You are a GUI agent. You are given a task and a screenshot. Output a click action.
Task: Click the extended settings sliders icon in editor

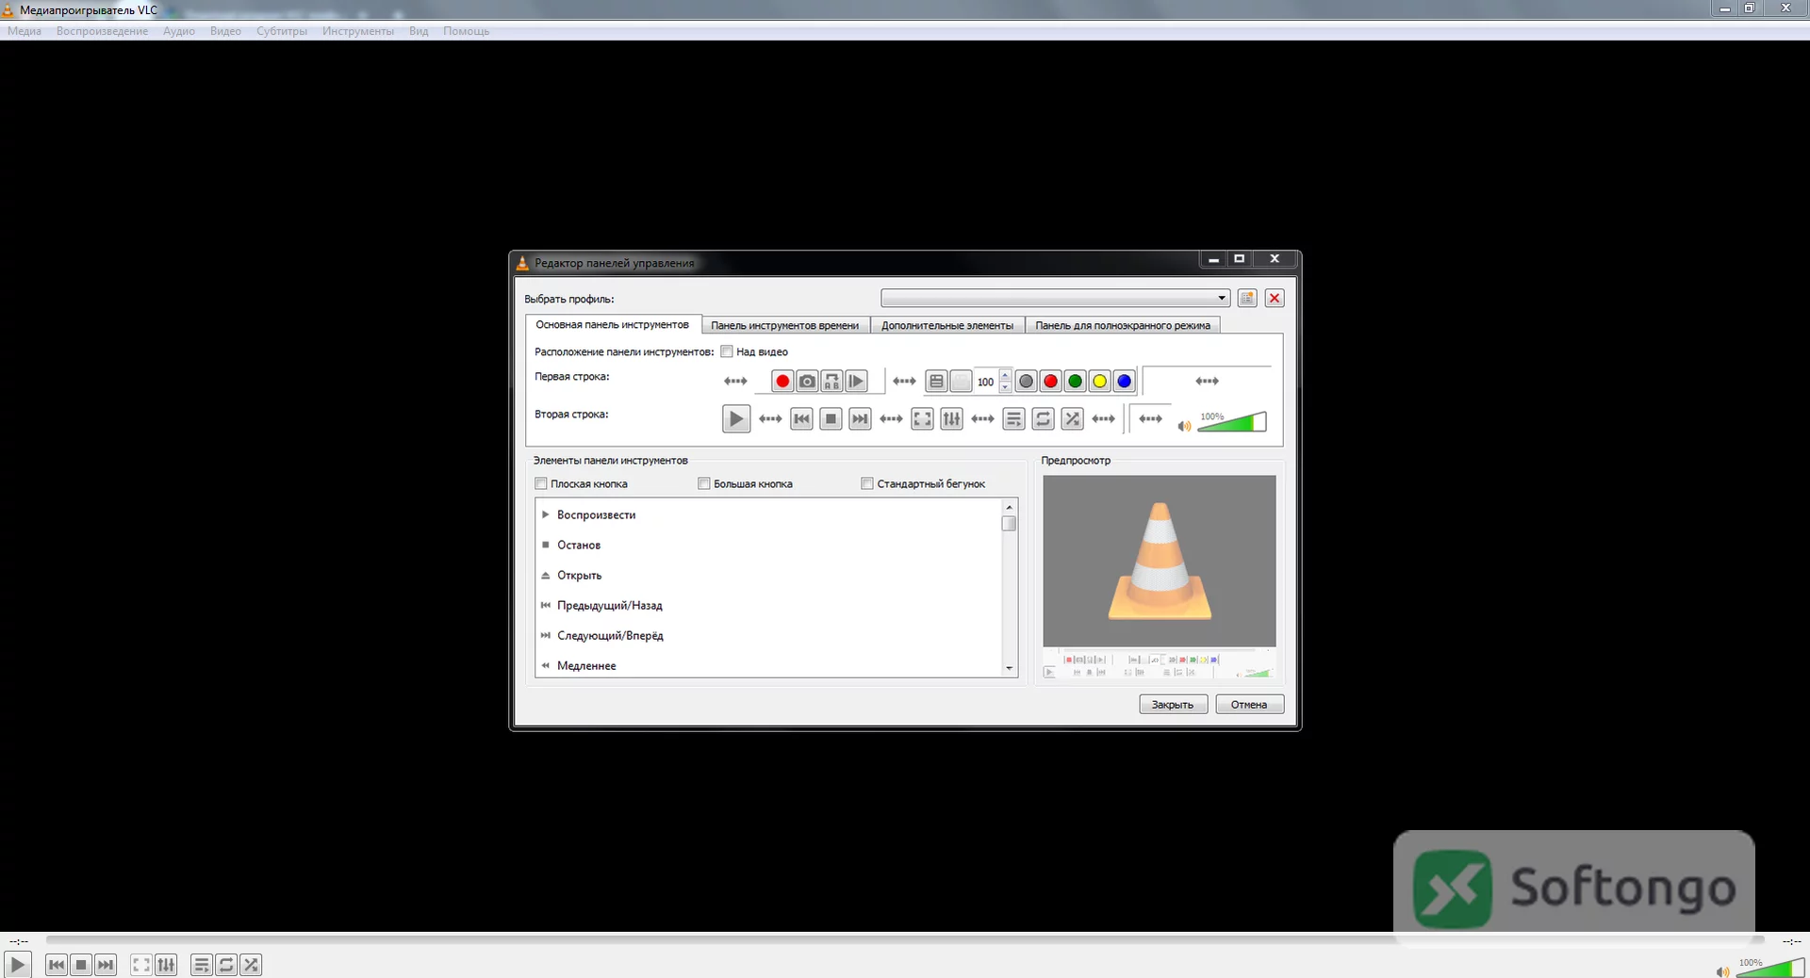(x=952, y=419)
